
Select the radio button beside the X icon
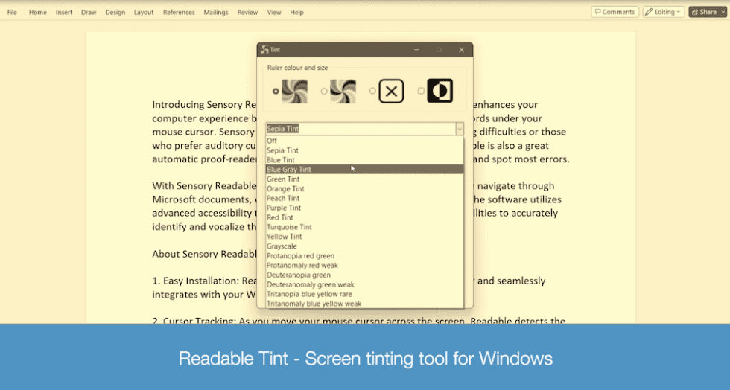pos(372,92)
